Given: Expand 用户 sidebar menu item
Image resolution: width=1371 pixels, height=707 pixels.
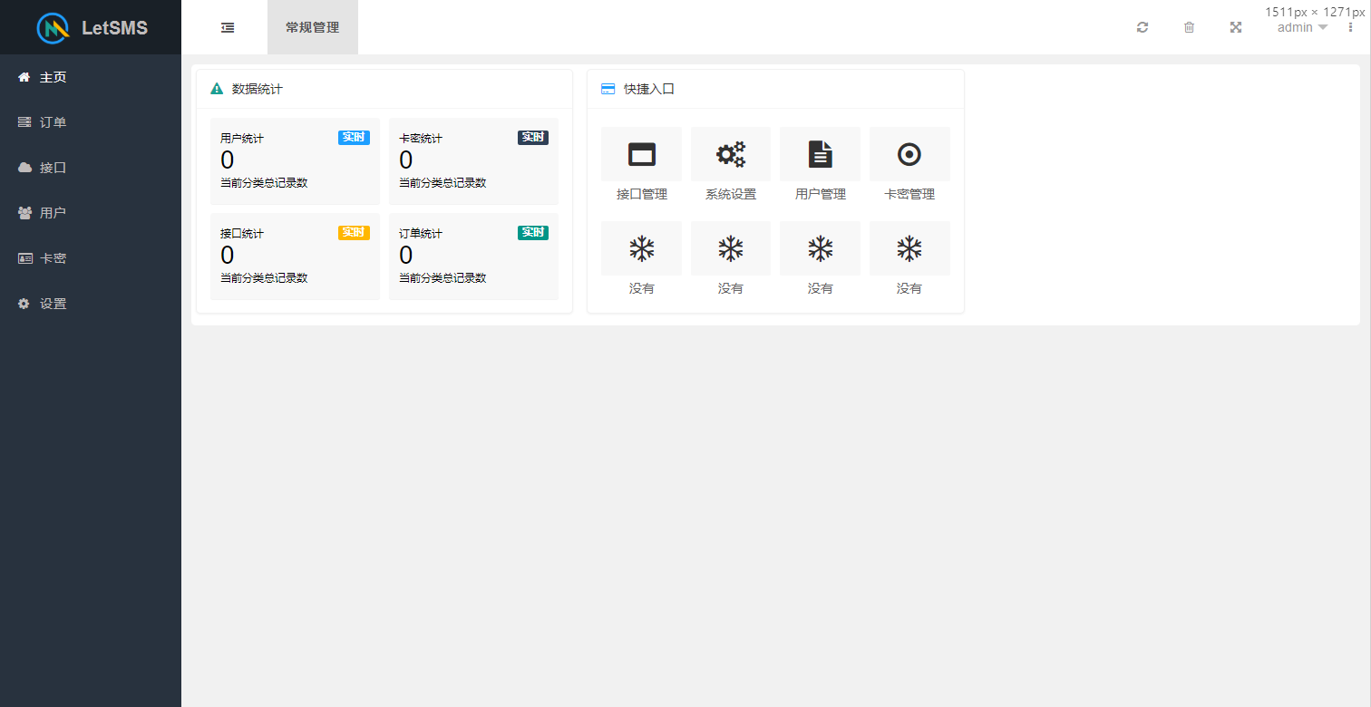Looking at the screenshot, I should pos(53,213).
